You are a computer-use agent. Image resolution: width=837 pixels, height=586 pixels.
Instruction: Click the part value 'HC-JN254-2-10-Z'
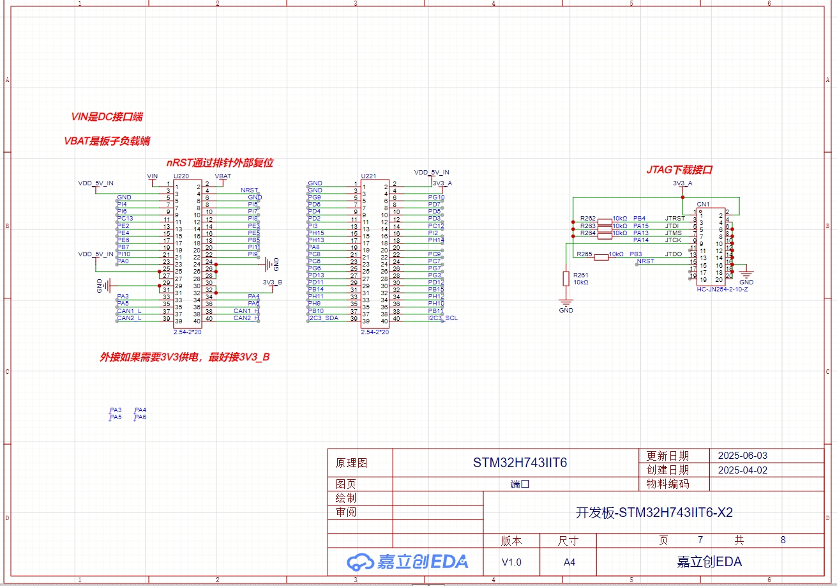tap(722, 289)
